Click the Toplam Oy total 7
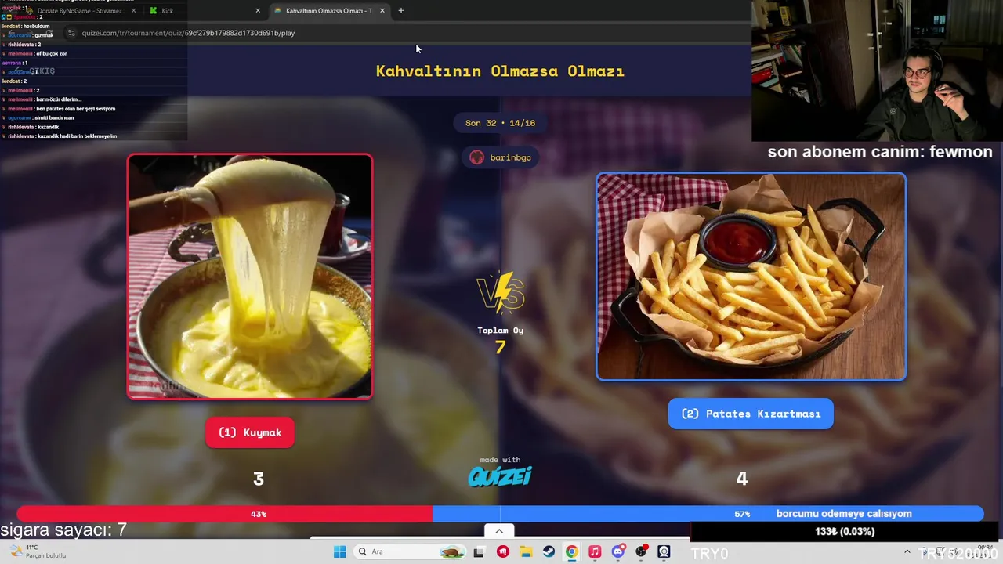The width and height of the screenshot is (1003, 564). pos(500,346)
